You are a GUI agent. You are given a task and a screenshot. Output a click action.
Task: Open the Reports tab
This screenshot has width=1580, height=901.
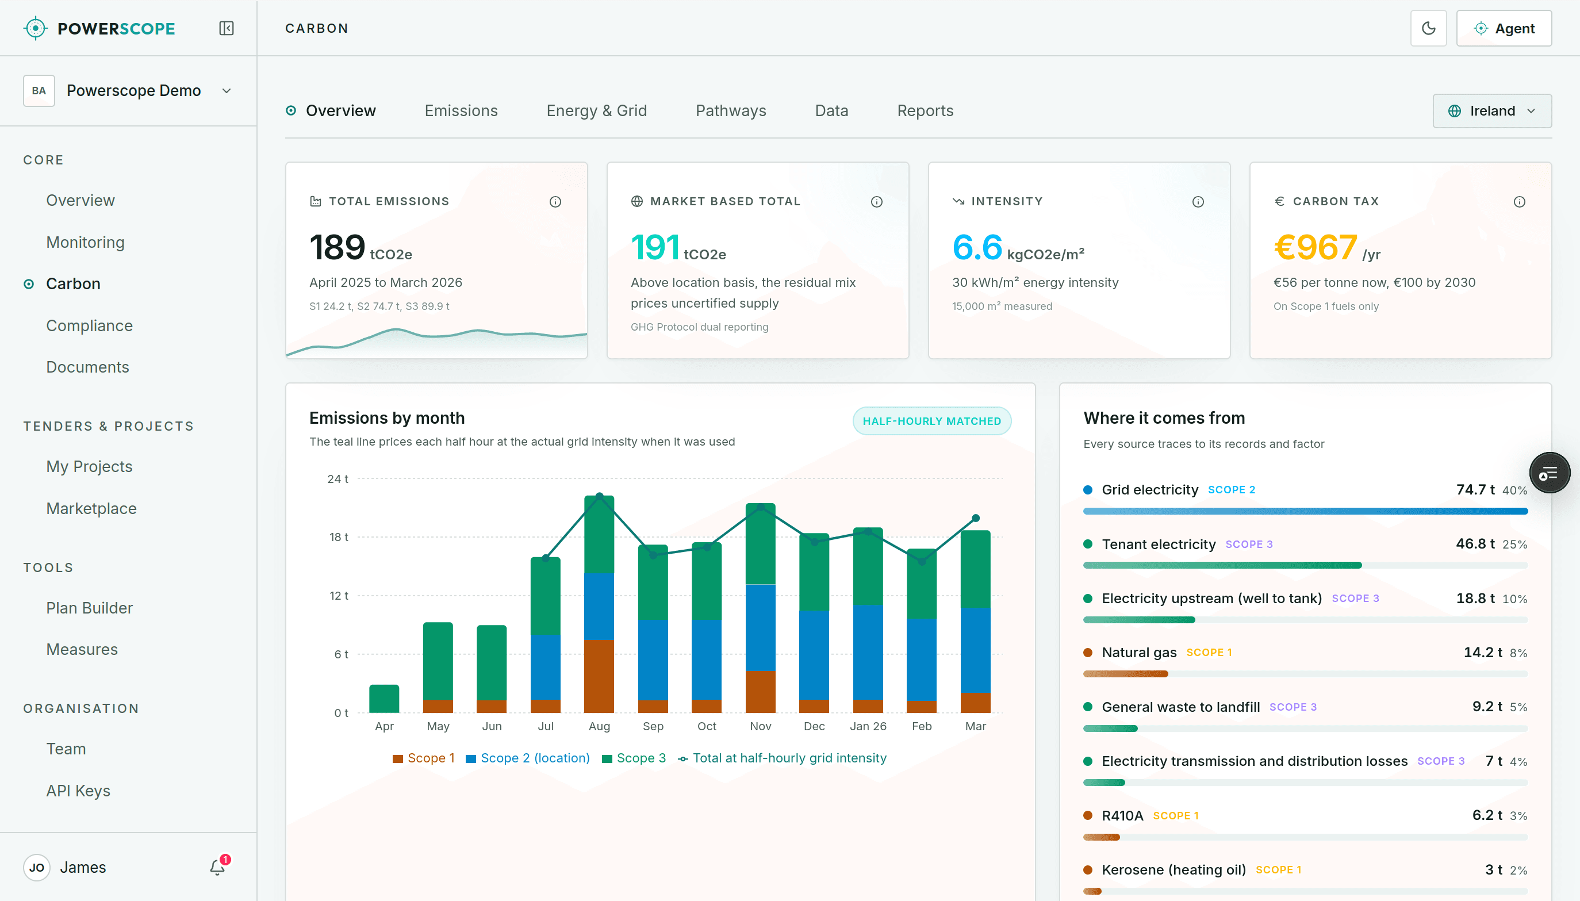point(925,111)
